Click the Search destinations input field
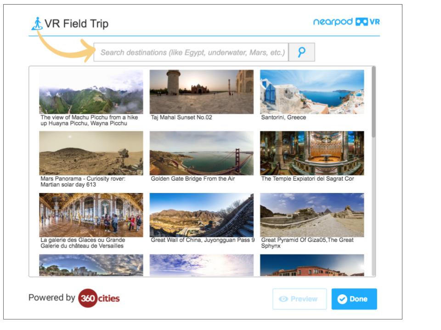Viewport: 441px width, 330px height. [191, 52]
